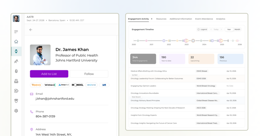The image size is (260, 136).
Task: Select the active watch icon in sidebar
Action: [x=16, y=51]
